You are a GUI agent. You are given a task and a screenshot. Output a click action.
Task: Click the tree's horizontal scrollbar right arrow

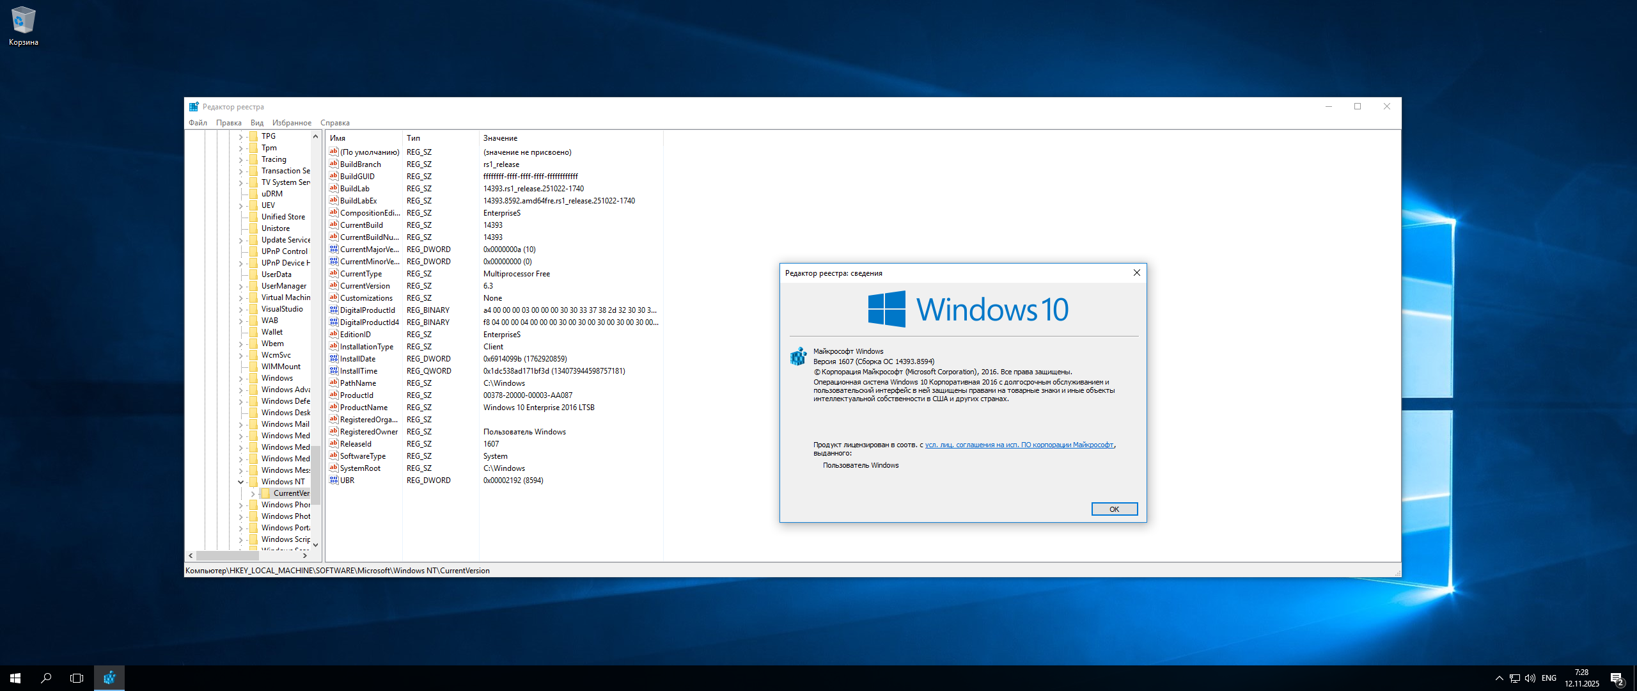click(305, 555)
